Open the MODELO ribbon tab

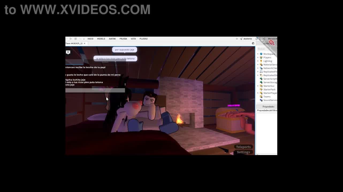(x=101, y=39)
